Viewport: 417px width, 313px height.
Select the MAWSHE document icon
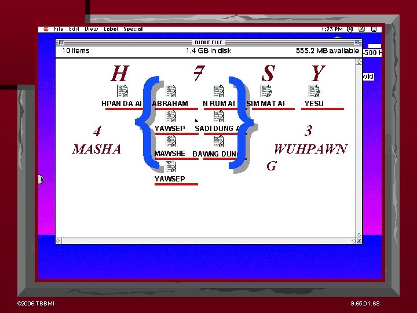[x=171, y=141]
